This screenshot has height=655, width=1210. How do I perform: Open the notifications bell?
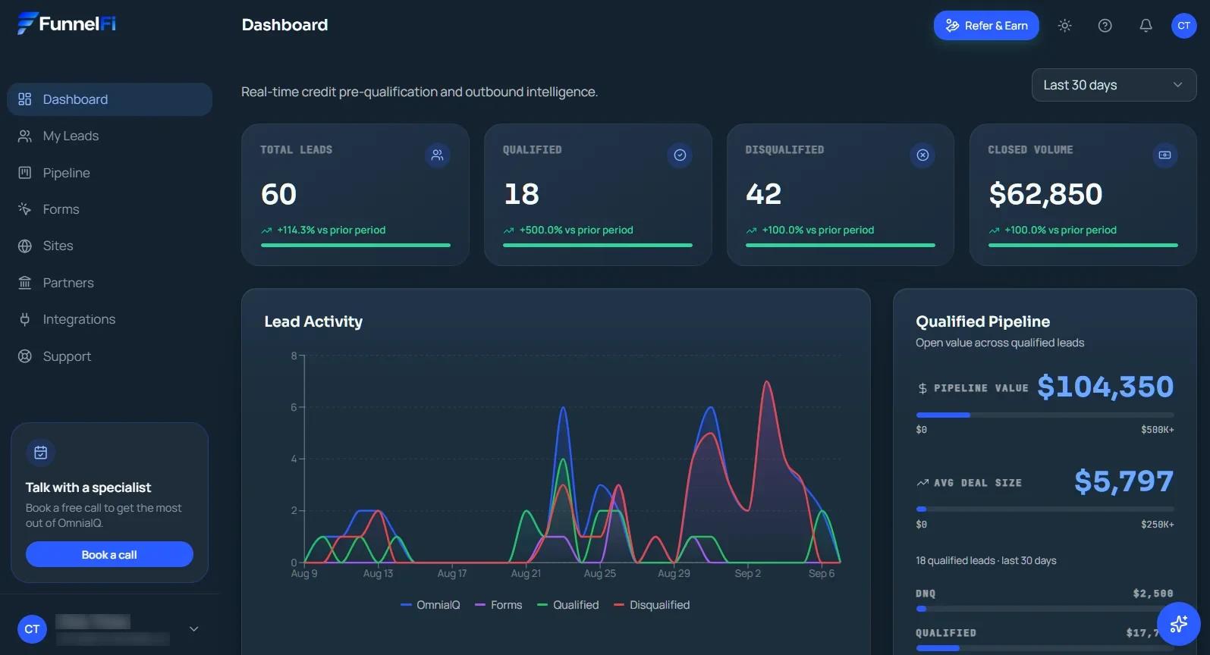[x=1146, y=26]
